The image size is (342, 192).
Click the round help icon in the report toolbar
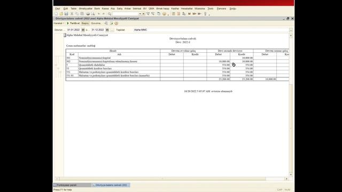tap(116, 23)
